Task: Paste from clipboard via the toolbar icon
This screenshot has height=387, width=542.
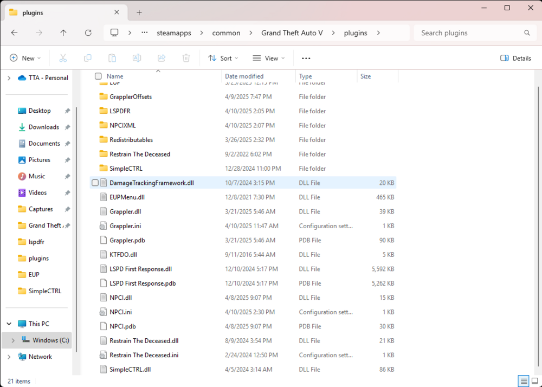Action: (112, 58)
